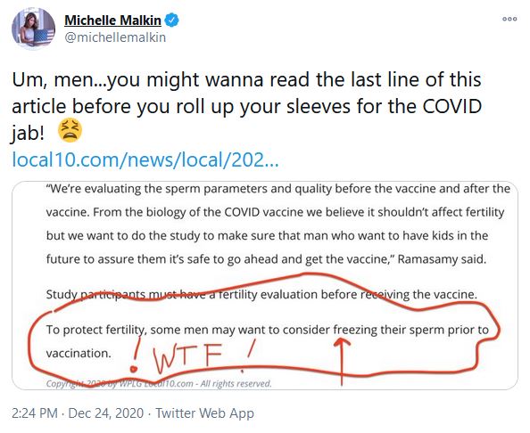This screenshot has width=530, height=433.
Task: Click the copyright WPLG Local10.com line
Action: (x=159, y=383)
